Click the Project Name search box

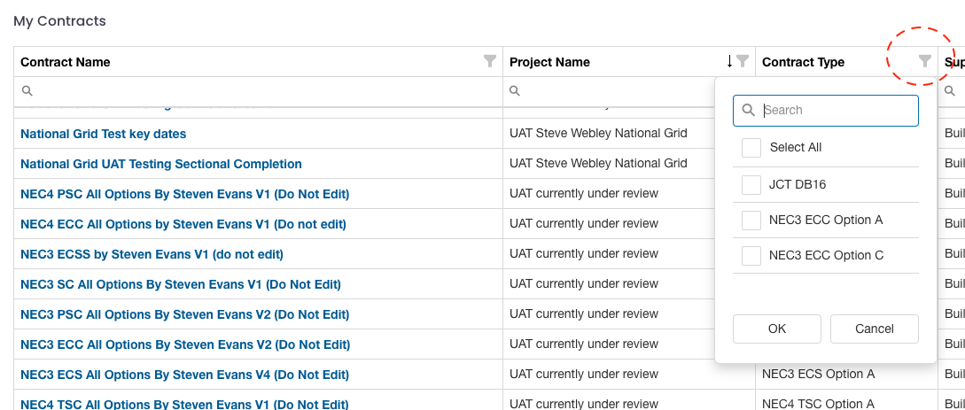point(610,91)
